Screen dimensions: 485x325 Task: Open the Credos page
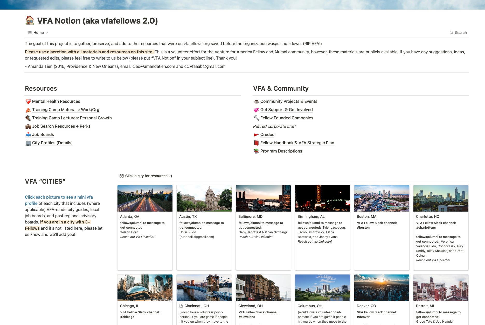[267, 134]
